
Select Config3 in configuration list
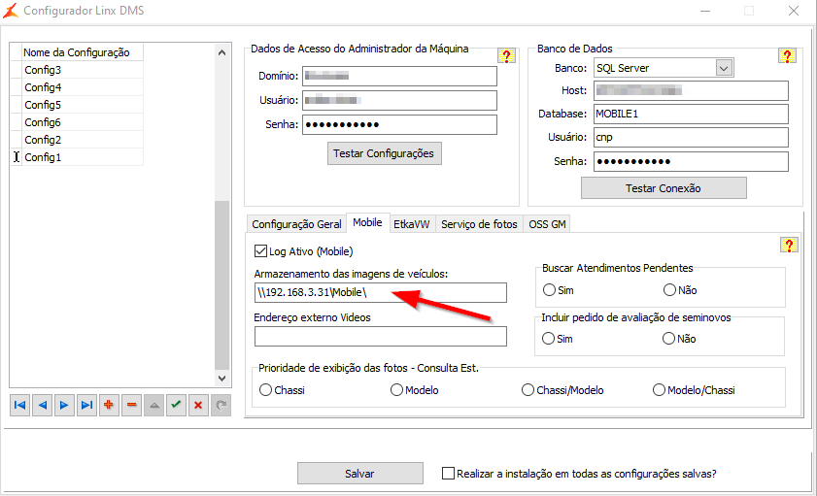(x=83, y=70)
